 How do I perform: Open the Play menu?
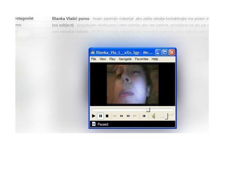tap(112, 59)
